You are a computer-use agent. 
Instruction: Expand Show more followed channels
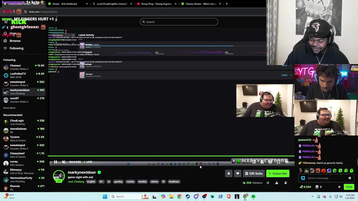coord(10,108)
